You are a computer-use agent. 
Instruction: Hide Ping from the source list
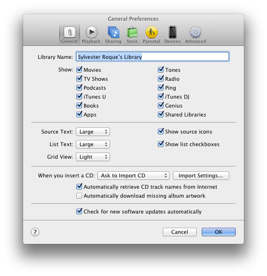tap(161, 88)
